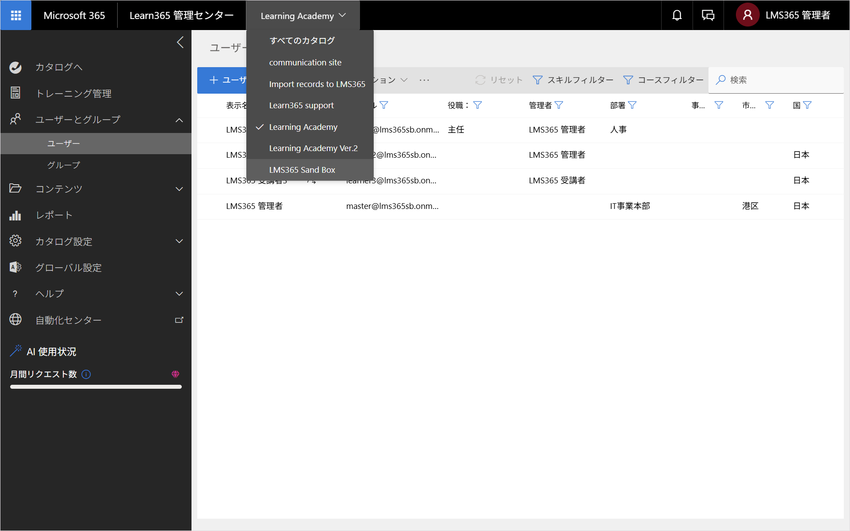This screenshot has width=850, height=531.
Task: Collapse the ユーザーとグループ section chevron
Action: (179, 120)
